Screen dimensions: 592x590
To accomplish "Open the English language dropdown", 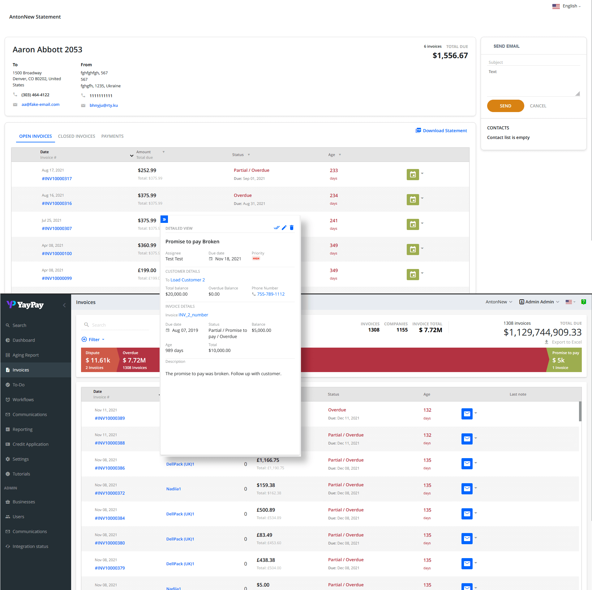I will 567,6.
